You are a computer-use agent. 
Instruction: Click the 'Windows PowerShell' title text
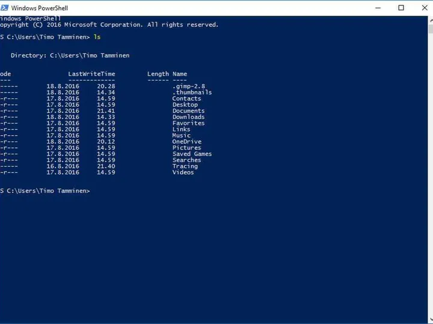[40, 8]
